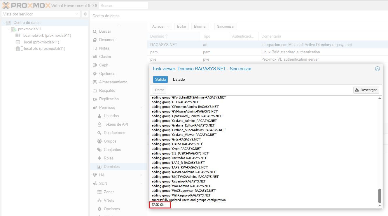Click the scroll-up arrow atop the side menu
The width and height of the screenshot is (388, 216).
point(118,25)
